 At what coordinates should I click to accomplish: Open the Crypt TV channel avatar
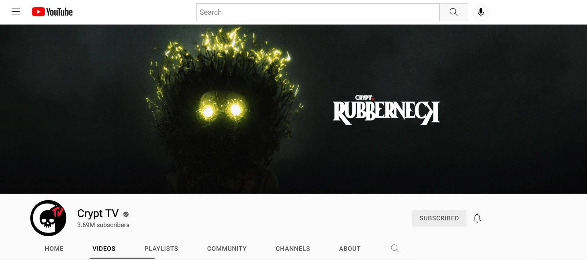pyautogui.click(x=48, y=218)
